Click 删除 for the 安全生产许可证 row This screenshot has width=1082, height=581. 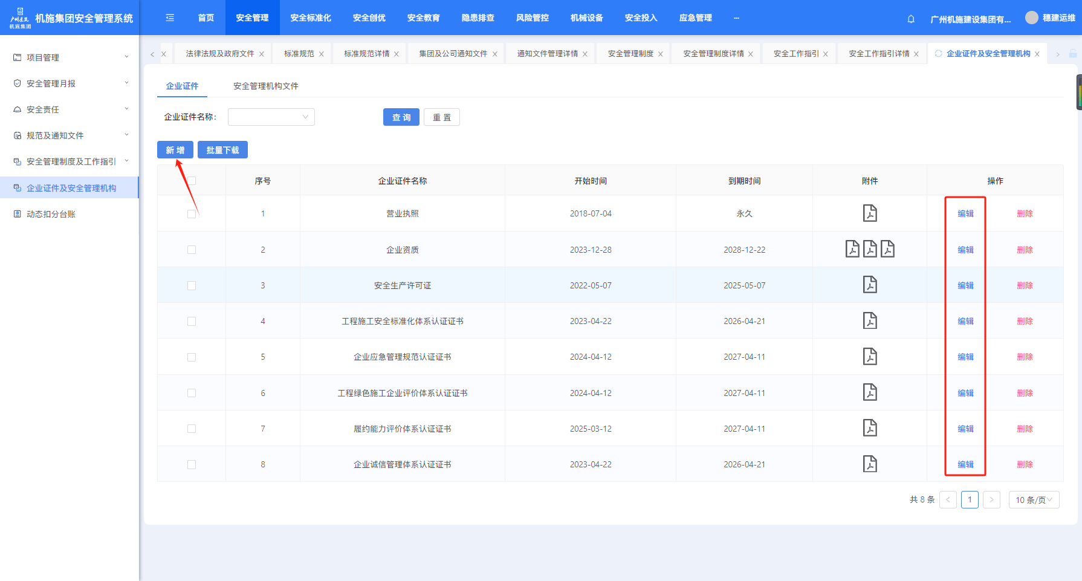[x=1025, y=285]
